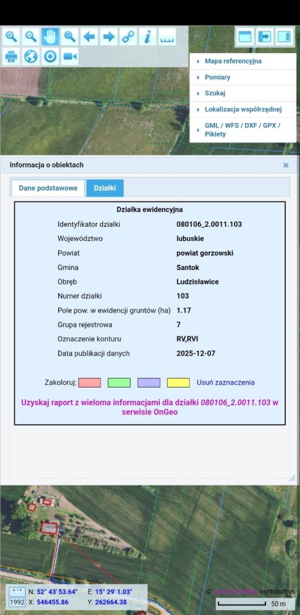The height and width of the screenshot is (615, 300).
Task: Go to next map view arrow
Action: [x=109, y=37]
